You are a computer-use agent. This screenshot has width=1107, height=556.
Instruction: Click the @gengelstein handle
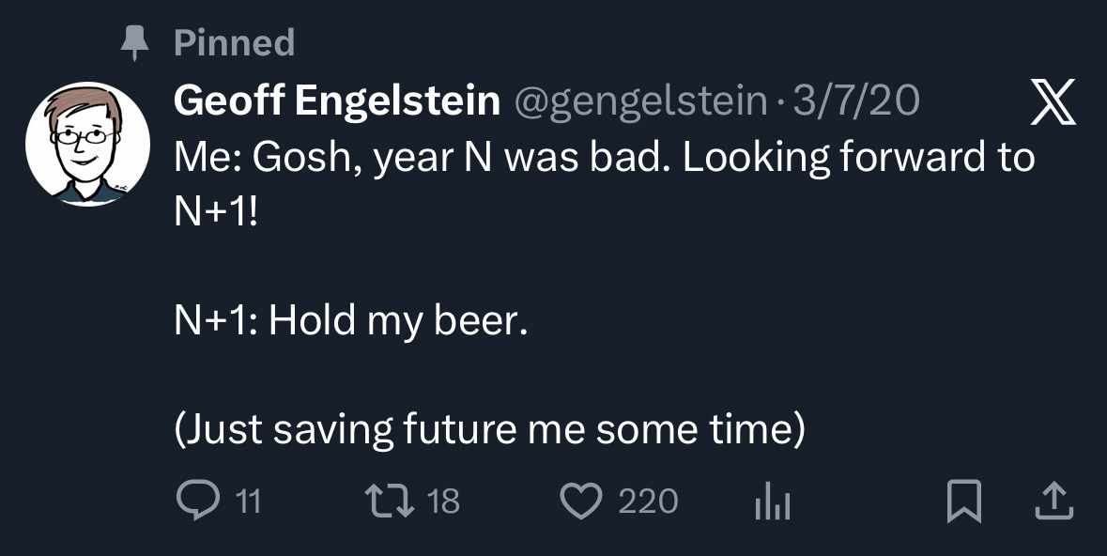pyautogui.click(x=638, y=101)
